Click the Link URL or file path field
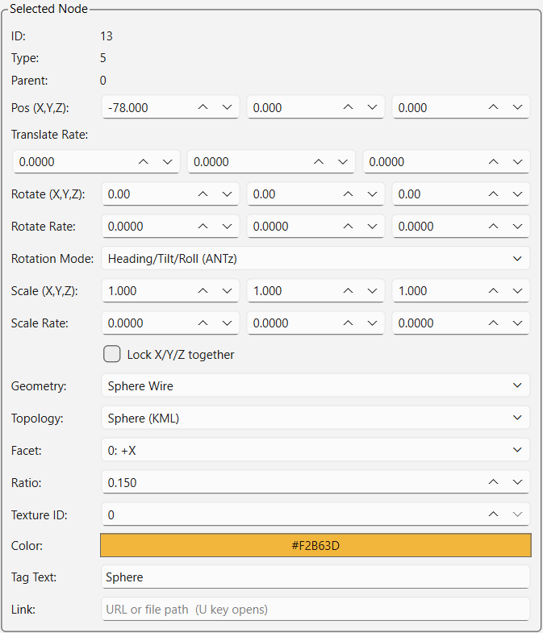Image resolution: width=543 pixels, height=633 pixels. point(315,609)
